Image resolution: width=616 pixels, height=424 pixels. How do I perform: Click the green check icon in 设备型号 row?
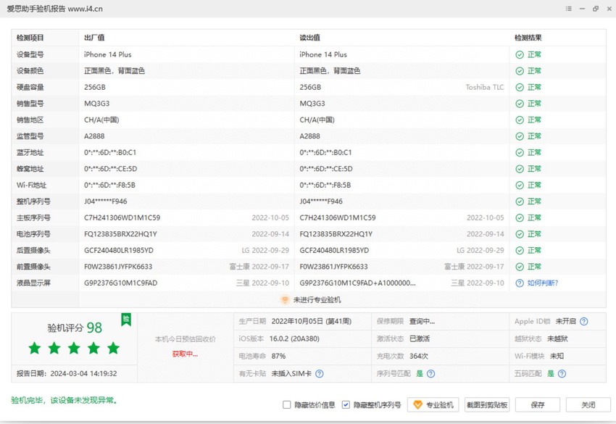click(520, 54)
